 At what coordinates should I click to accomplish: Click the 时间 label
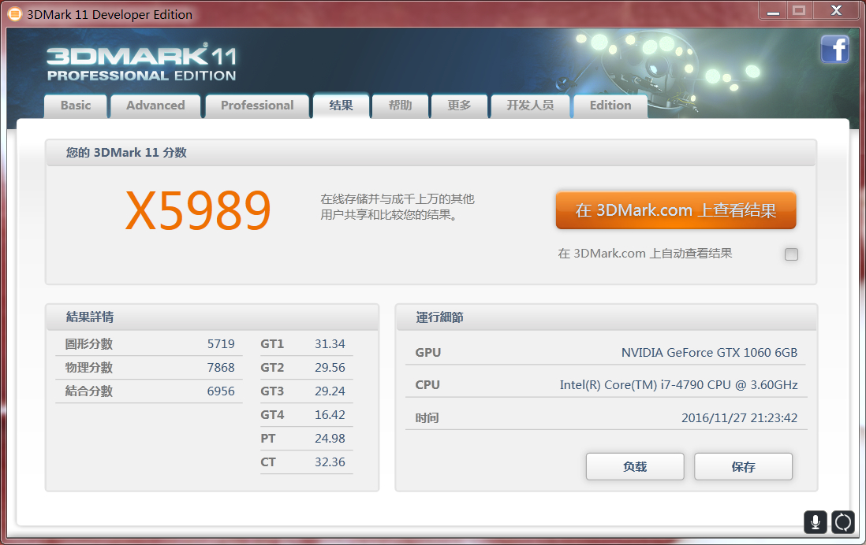pyautogui.click(x=427, y=418)
